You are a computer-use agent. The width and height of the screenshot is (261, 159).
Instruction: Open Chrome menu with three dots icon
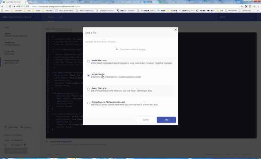pos(259,7)
